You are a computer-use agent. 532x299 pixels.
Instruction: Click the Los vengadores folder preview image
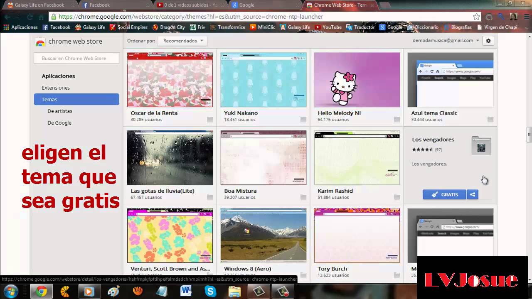[481, 145]
